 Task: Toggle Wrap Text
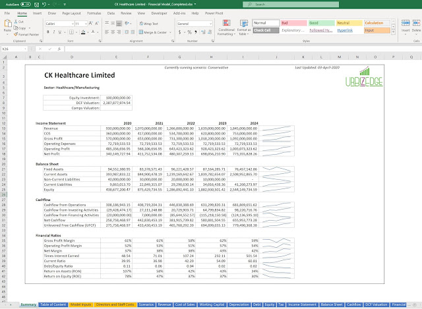pos(149,24)
